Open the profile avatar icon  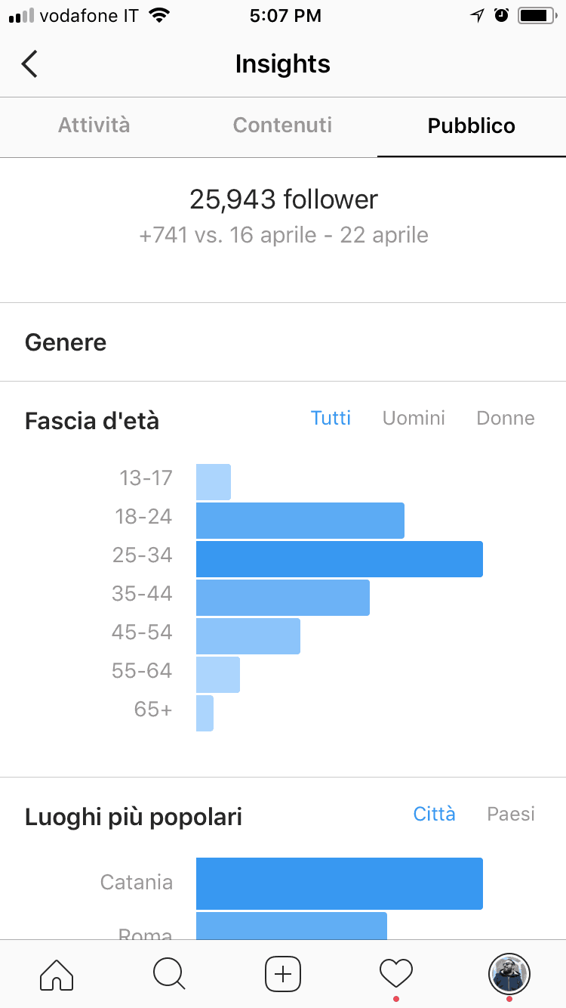pos(509,973)
